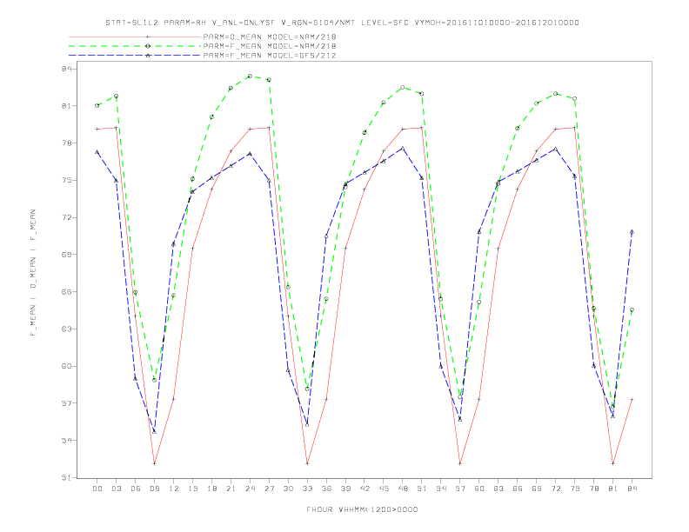Viewport: 689px width, 532px height.
Task: Click the y-axis tick label 60
Action: pos(66,366)
